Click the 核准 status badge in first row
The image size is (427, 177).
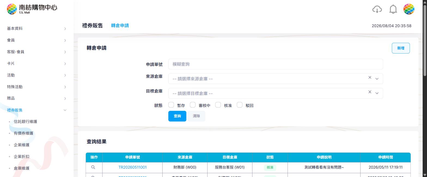[270, 167]
